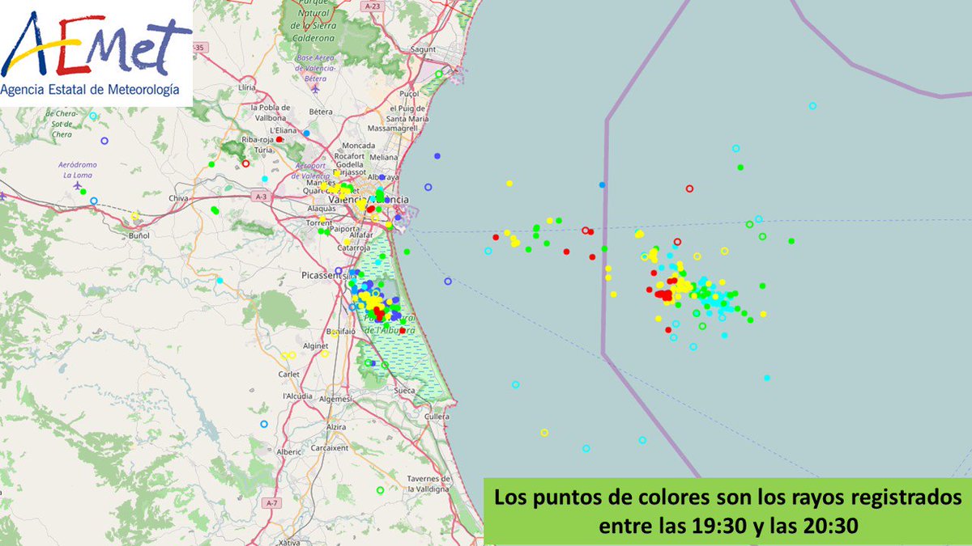Image resolution: width=972 pixels, height=546 pixels.
Task: Click the red lightning dot at Riba-roja
Action: [x=279, y=139]
